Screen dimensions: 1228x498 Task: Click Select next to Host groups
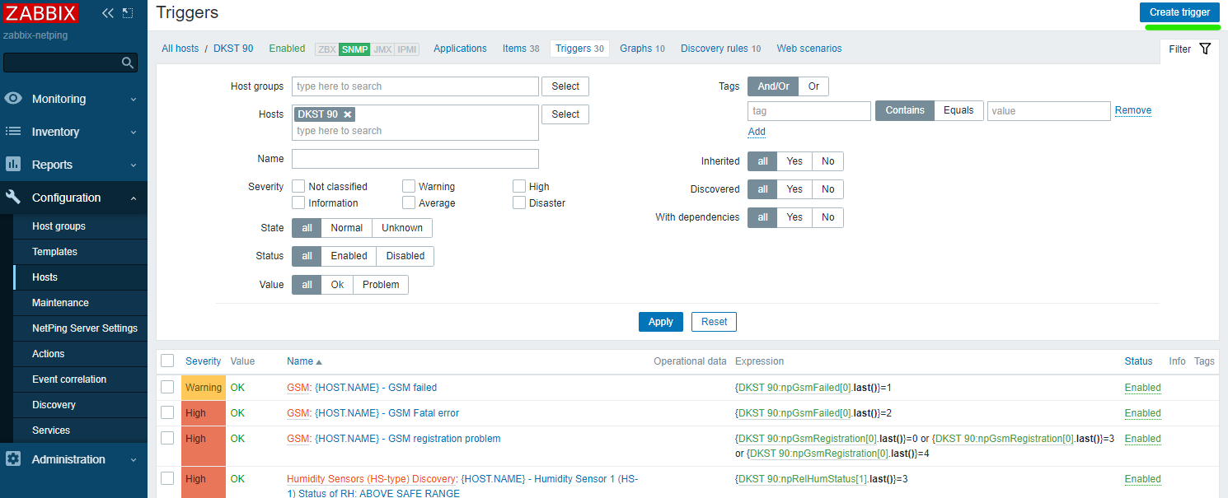click(565, 86)
